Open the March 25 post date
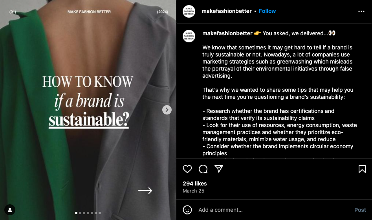Image resolution: width=372 pixels, height=220 pixels. tap(193, 191)
